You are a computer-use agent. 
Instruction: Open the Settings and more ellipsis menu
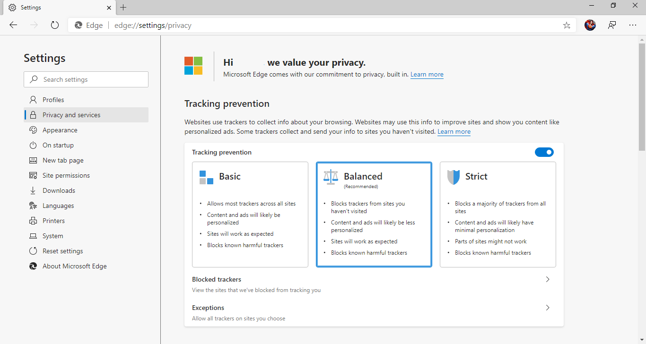click(x=633, y=25)
